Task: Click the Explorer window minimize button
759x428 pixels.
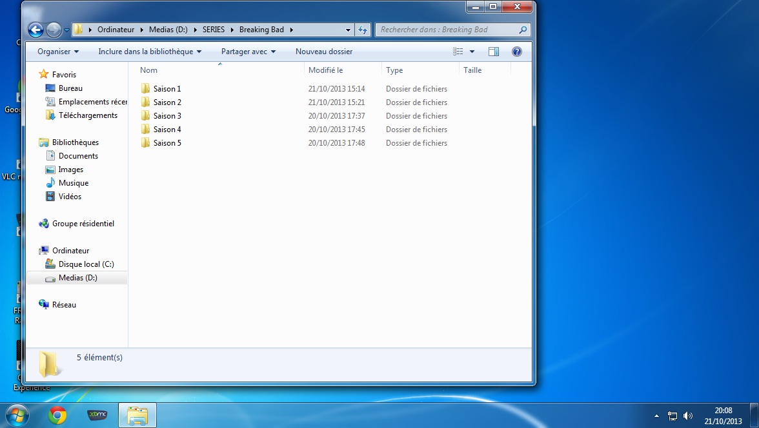Action: point(475,7)
